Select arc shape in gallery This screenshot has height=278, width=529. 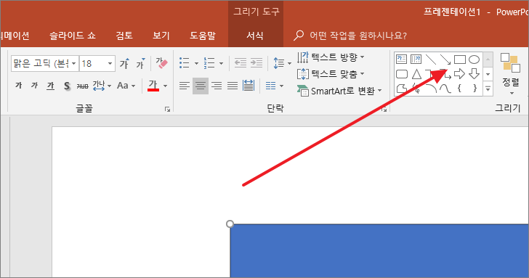pos(431,89)
